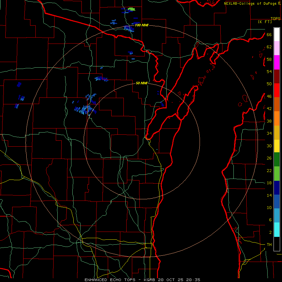
Task: Click the '46' legend value
Action: click(x=269, y=97)
